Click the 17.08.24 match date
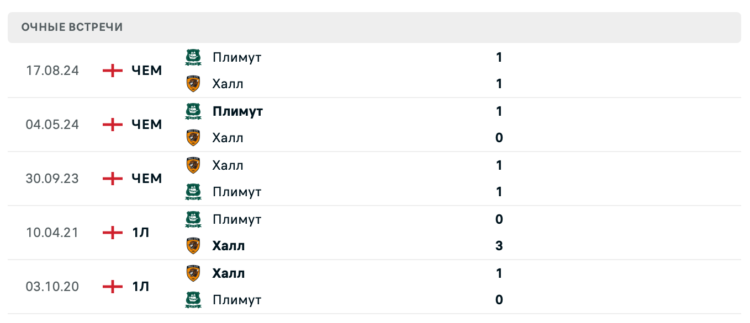Viewport: 750px width, 323px height. point(52,71)
